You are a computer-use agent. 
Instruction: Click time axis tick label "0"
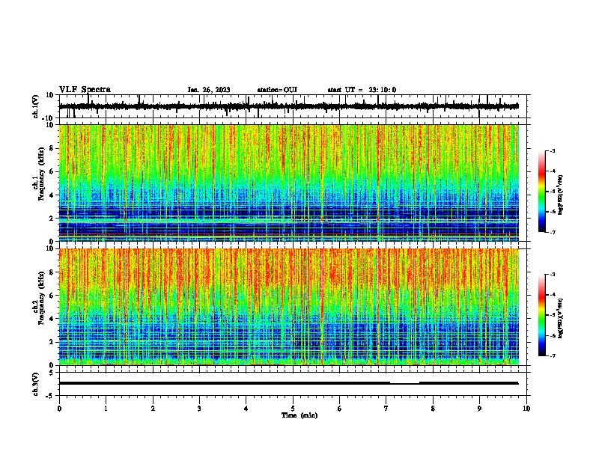coord(59,409)
